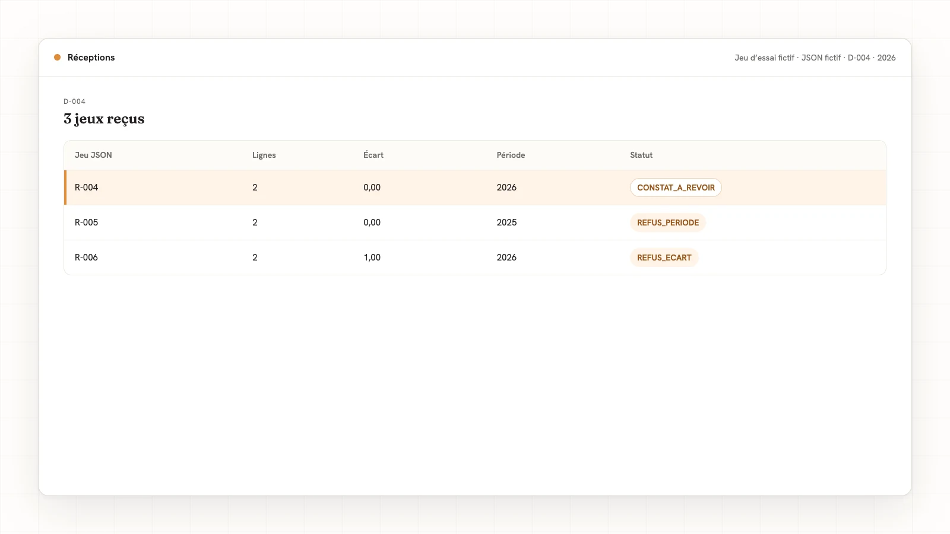Click the REFUS_PERIODE status badge
950x534 pixels.
[x=668, y=223]
